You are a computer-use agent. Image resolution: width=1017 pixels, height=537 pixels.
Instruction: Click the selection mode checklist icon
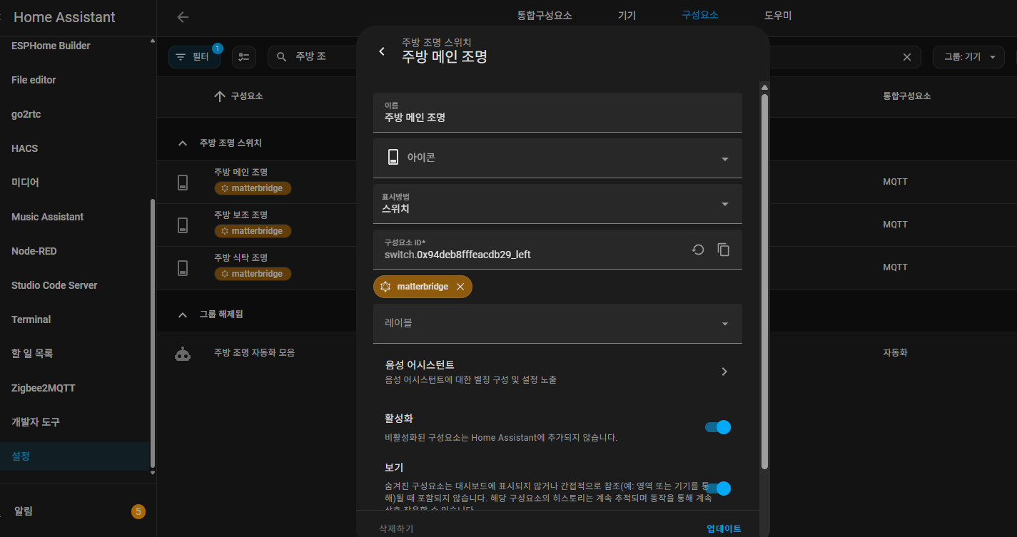coord(244,57)
